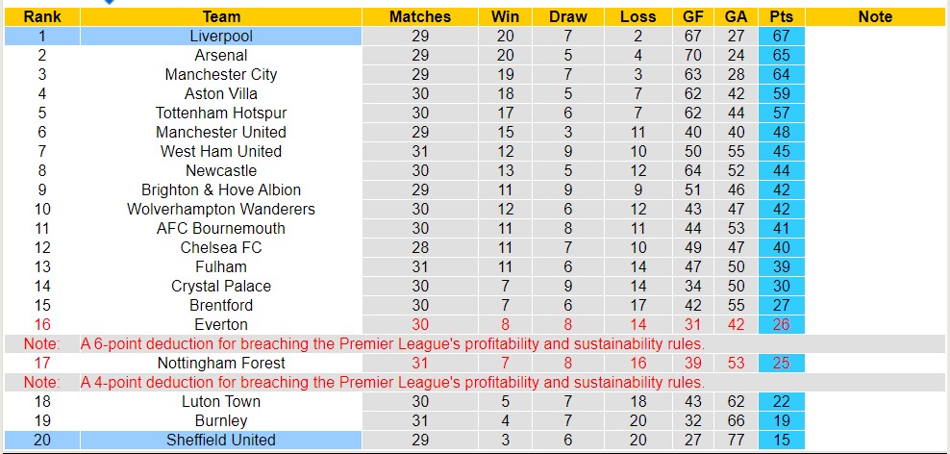Open the Arsenal team link
The image size is (950, 454).
coord(221,55)
